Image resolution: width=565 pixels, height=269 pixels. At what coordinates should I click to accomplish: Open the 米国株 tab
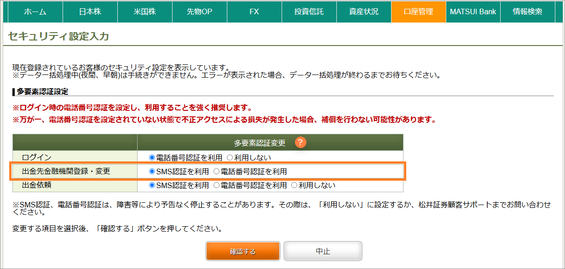pyautogui.click(x=145, y=11)
